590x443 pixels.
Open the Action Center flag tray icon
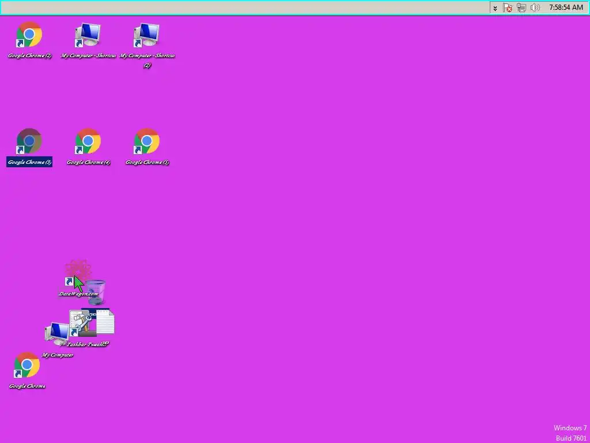click(507, 7)
